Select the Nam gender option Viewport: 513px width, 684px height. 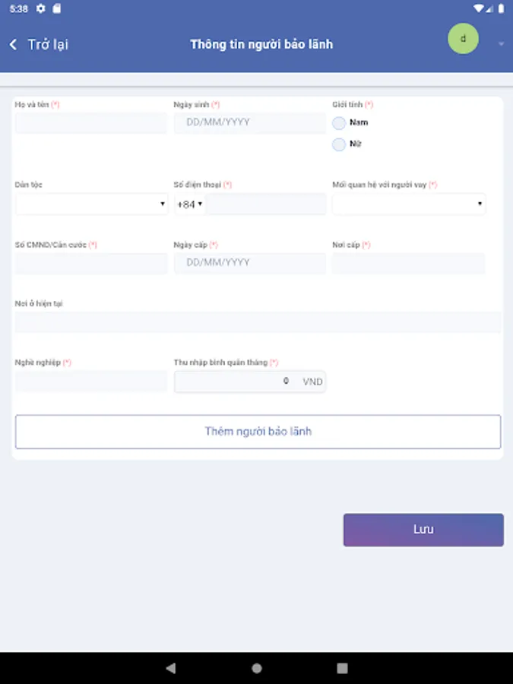(x=339, y=123)
